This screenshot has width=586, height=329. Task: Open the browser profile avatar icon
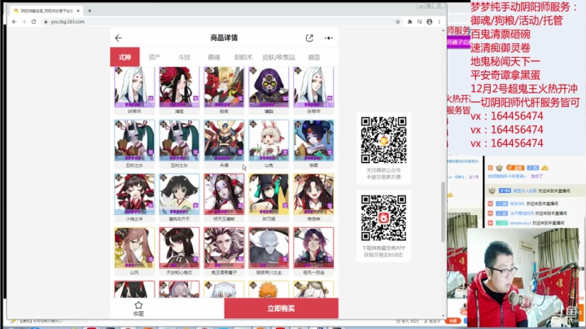coord(430,22)
